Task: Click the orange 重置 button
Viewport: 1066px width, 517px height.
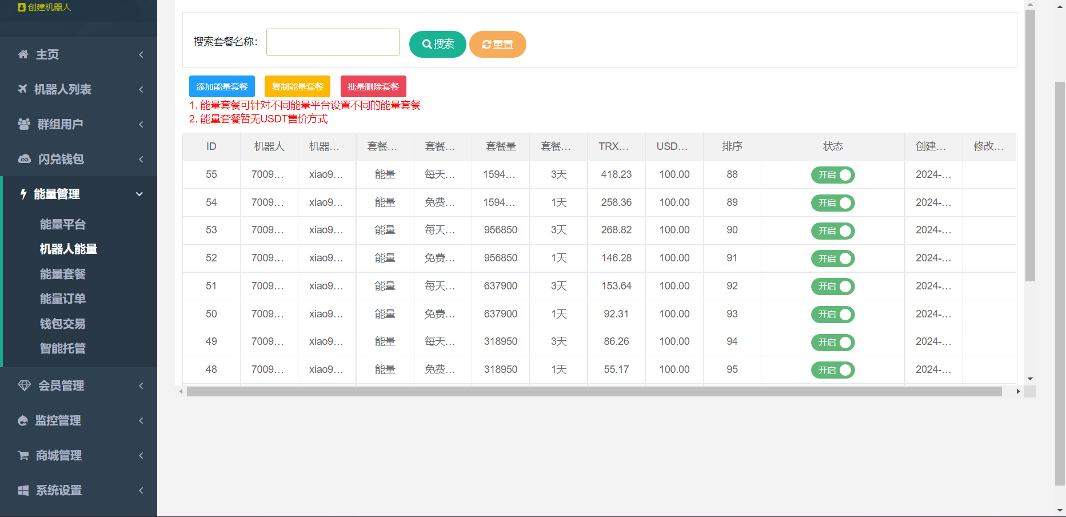Action: 498,44
